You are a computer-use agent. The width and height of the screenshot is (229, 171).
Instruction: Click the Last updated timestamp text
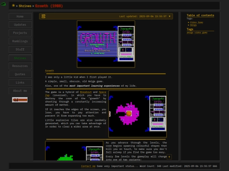pos(142,16)
